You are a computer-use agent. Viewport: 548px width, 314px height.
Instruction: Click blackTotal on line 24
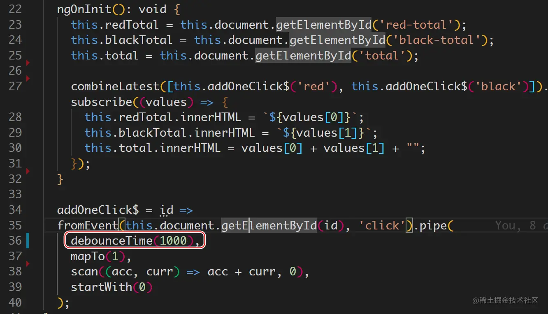point(139,40)
